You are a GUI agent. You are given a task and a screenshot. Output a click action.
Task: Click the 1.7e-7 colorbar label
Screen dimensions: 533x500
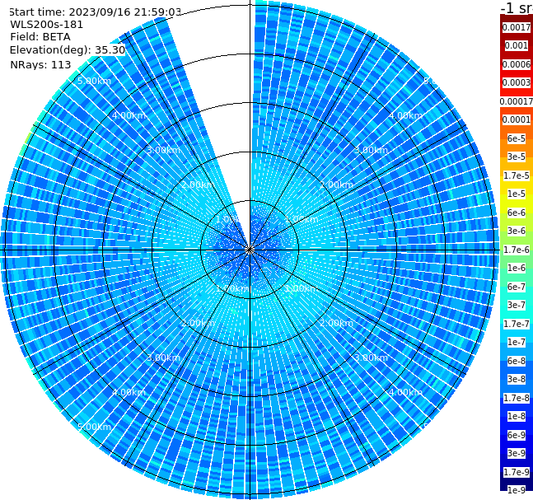pos(517,324)
